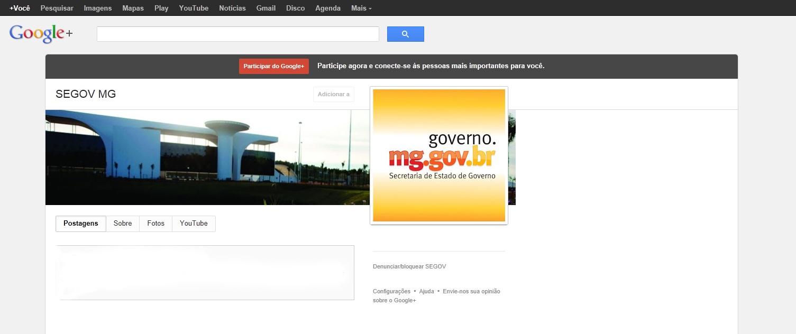Click the Denunciar/bloquear SEGOV link
The width and height of the screenshot is (796, 334).
tap(409, 267)
